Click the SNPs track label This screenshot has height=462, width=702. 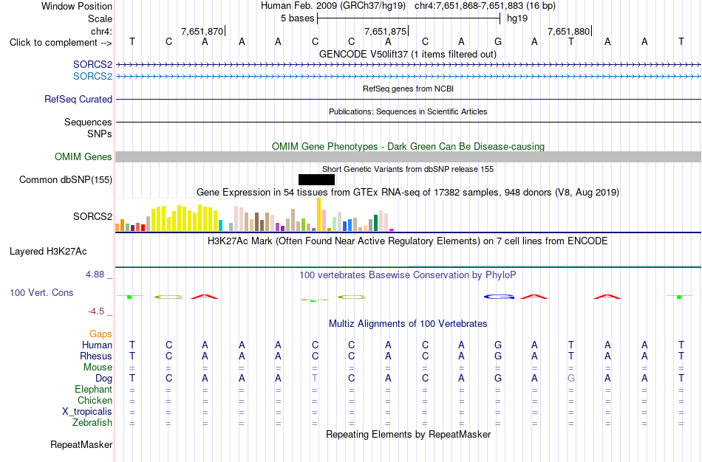[100, 134]
